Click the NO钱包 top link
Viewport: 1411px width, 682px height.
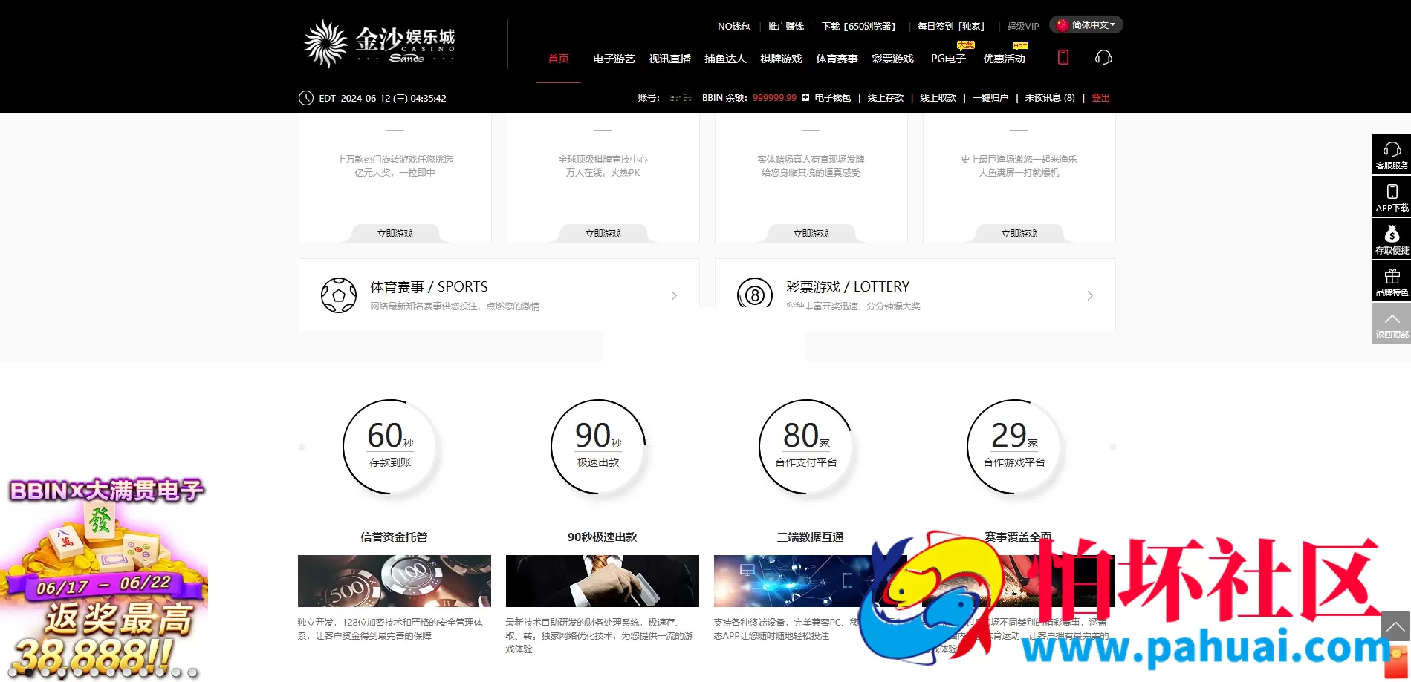tap(733, 27)
